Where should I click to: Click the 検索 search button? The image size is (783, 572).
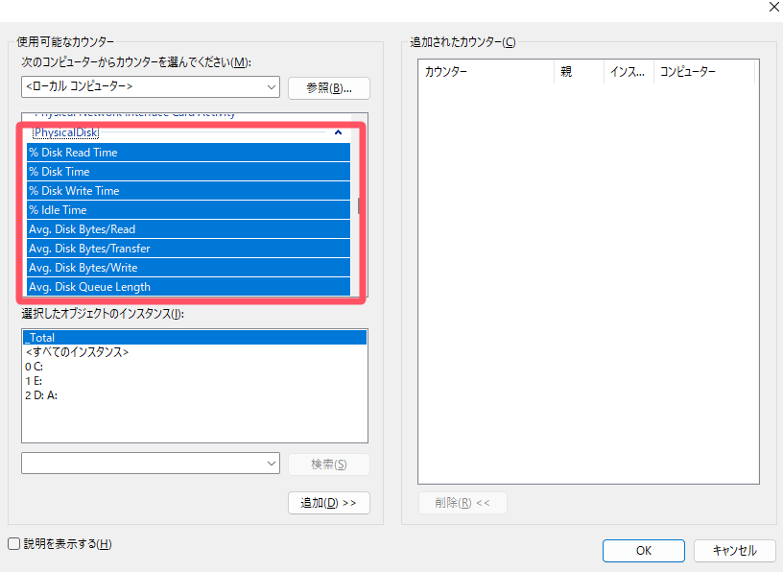329,463
